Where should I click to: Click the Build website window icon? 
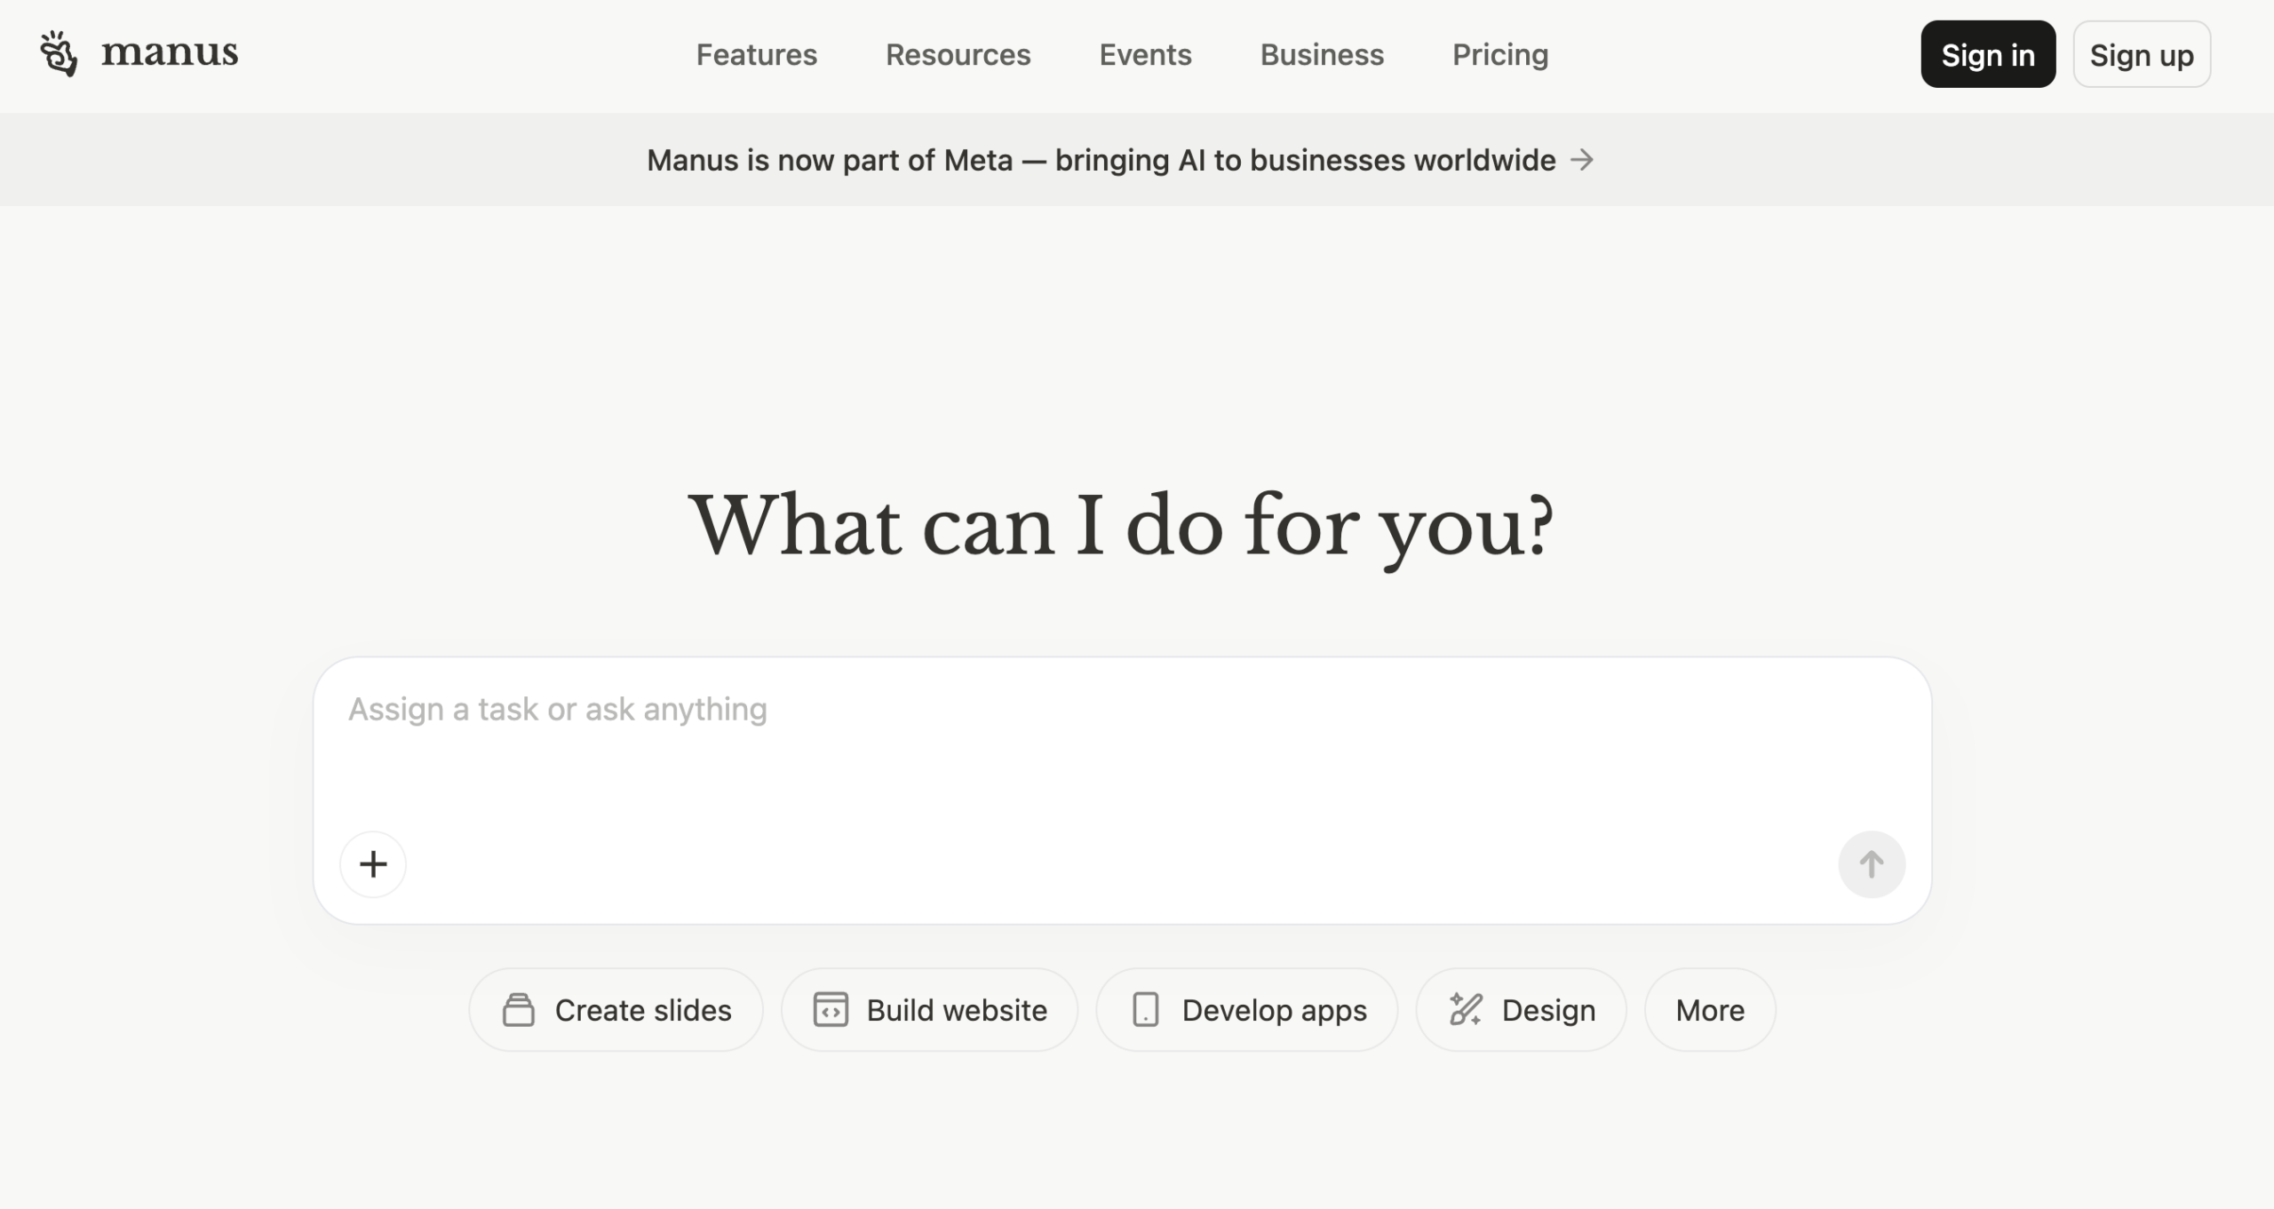[831, 1010]
